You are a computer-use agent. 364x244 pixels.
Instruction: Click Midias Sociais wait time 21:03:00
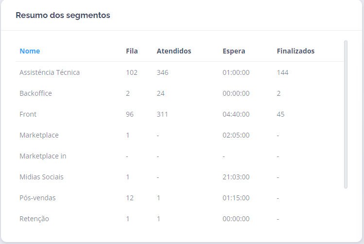click(236, 177)
